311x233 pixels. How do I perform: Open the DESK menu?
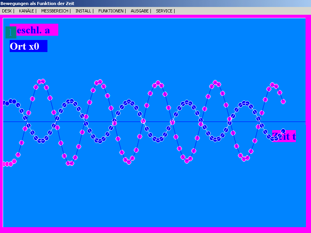tap(7, 11)
